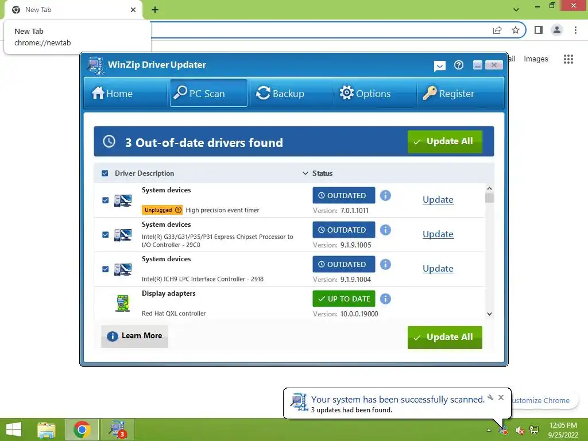Open File Explorer from the taskbar
Image resolution: width=588 pixels, height=441 pixels.
pos(47,430)
